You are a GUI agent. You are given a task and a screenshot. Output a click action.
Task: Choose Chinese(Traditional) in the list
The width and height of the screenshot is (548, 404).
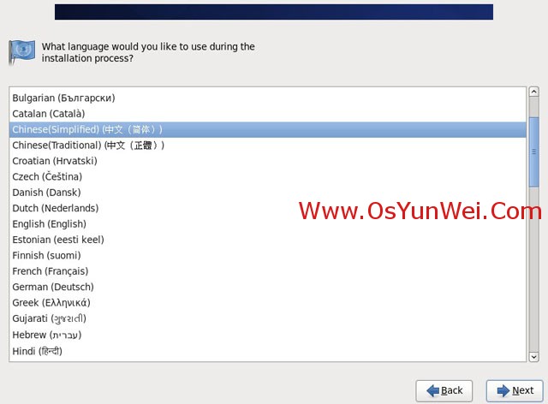(x=88, y=145)
